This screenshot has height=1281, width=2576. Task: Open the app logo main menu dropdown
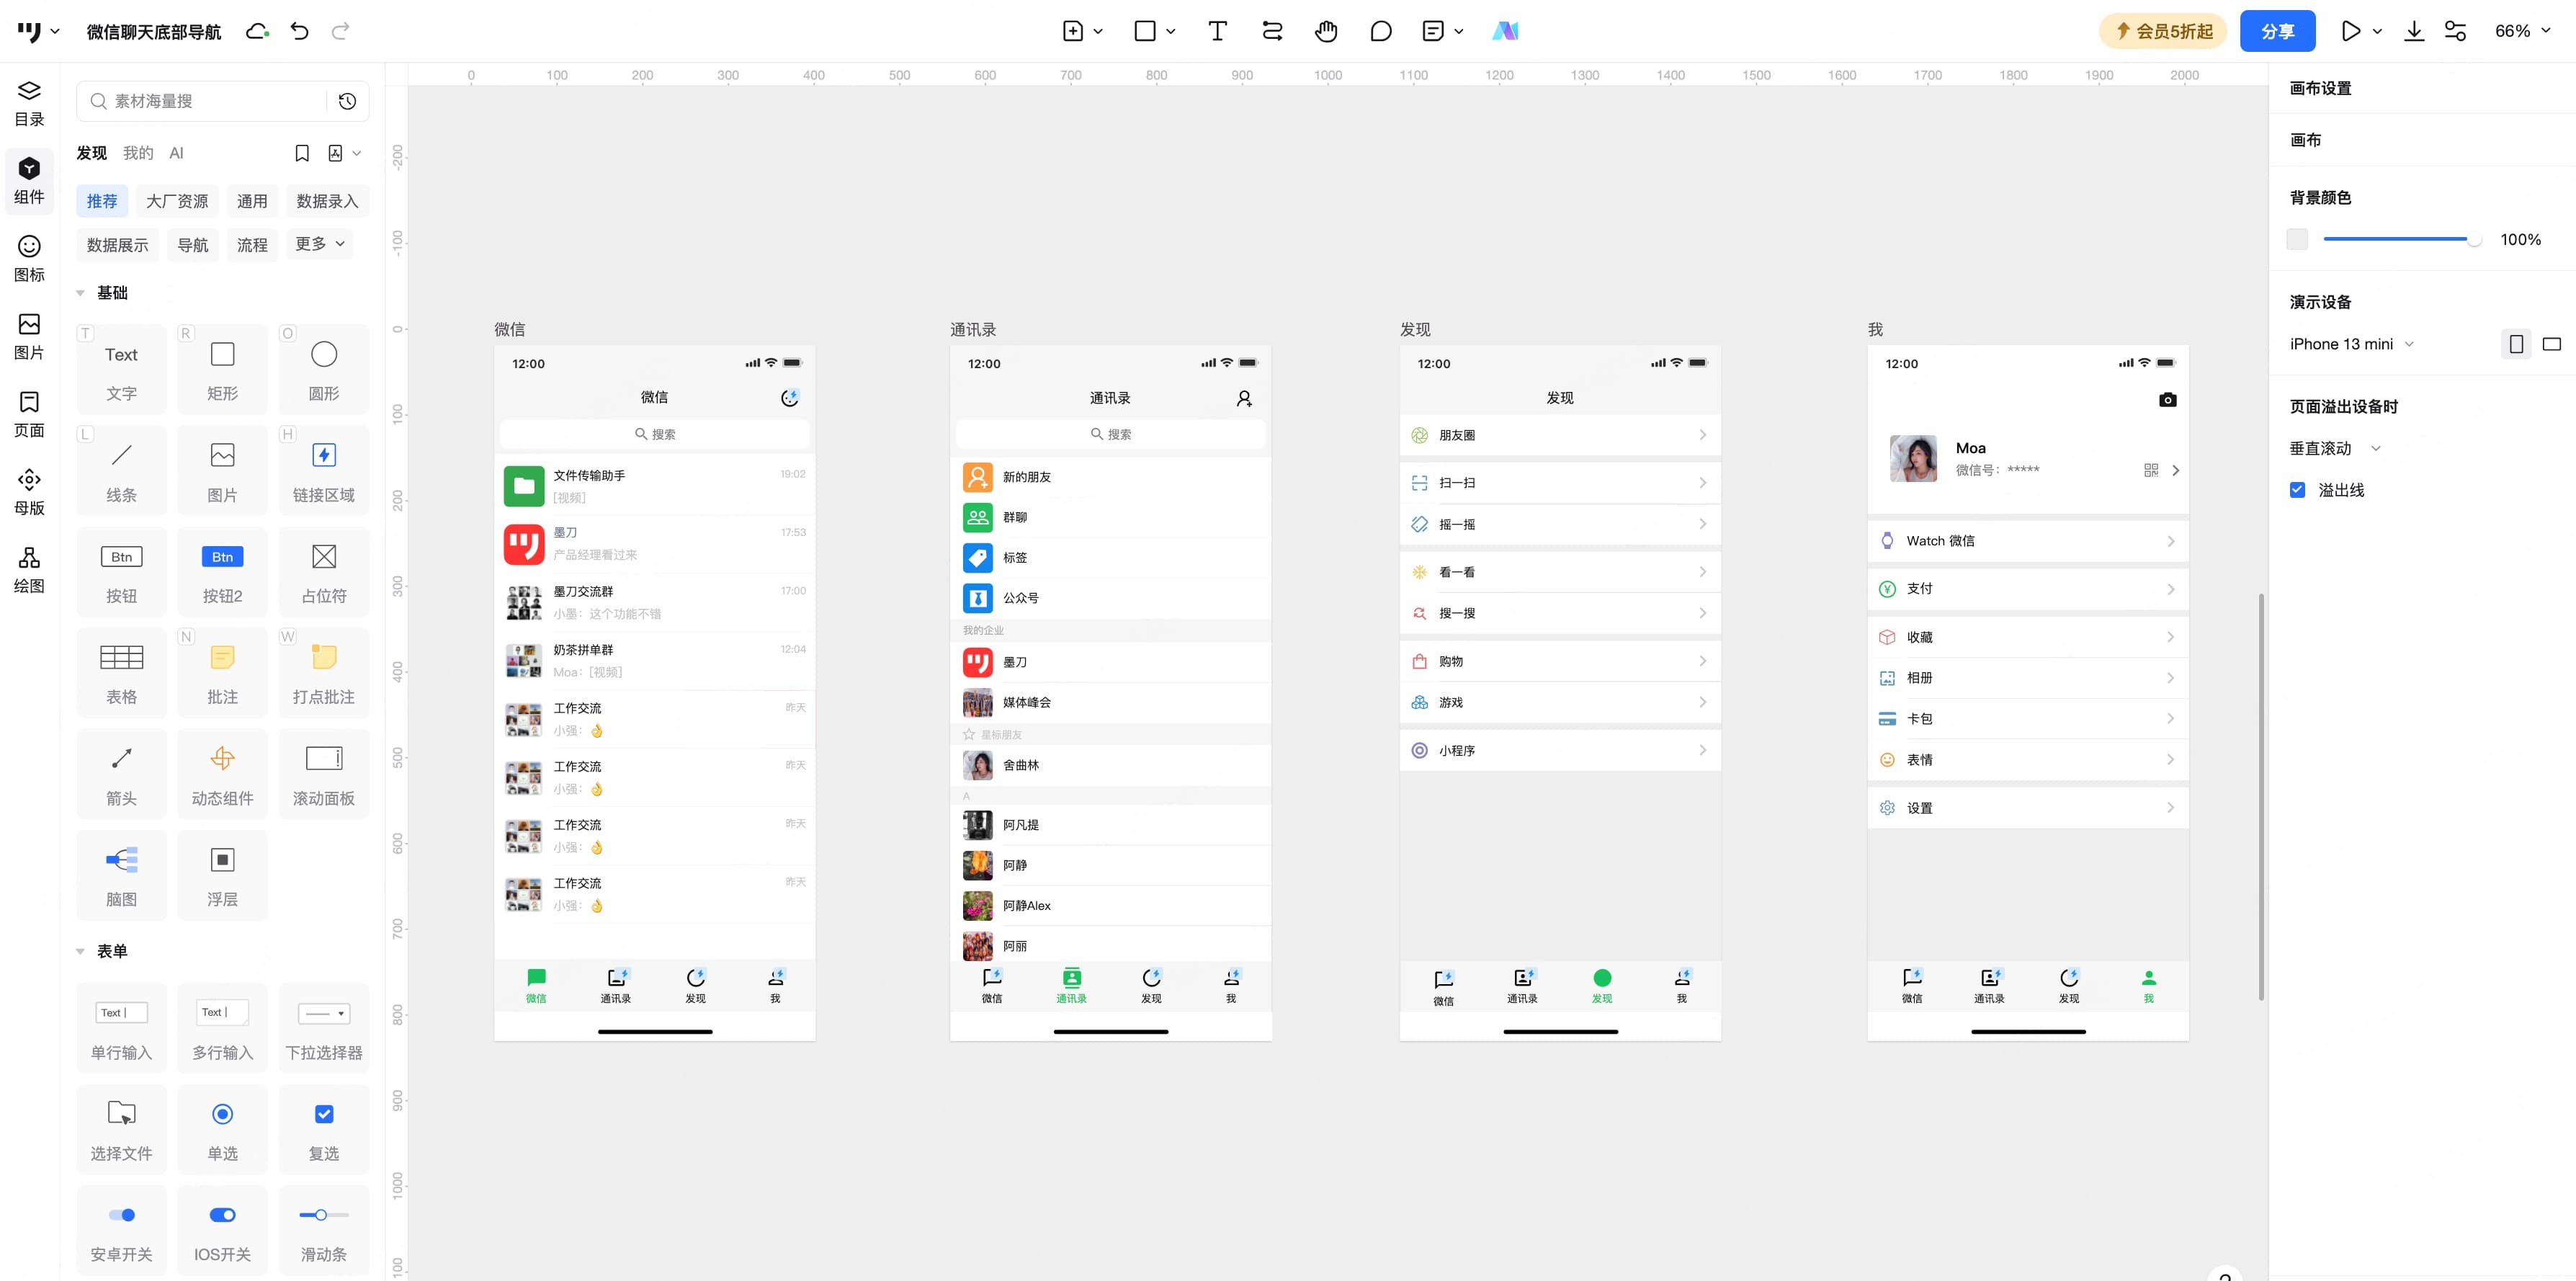pyautogui.click(x=38, y=31)
